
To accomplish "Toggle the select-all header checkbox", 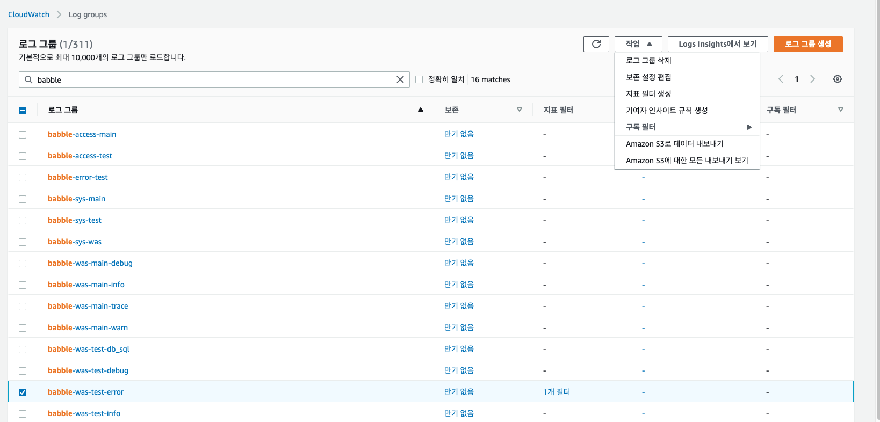I will [x=23, y=110].
